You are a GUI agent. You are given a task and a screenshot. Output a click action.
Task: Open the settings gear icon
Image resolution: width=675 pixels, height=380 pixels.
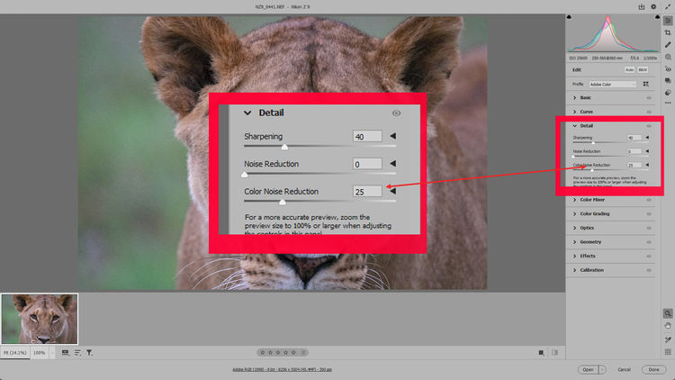point(654,6)
